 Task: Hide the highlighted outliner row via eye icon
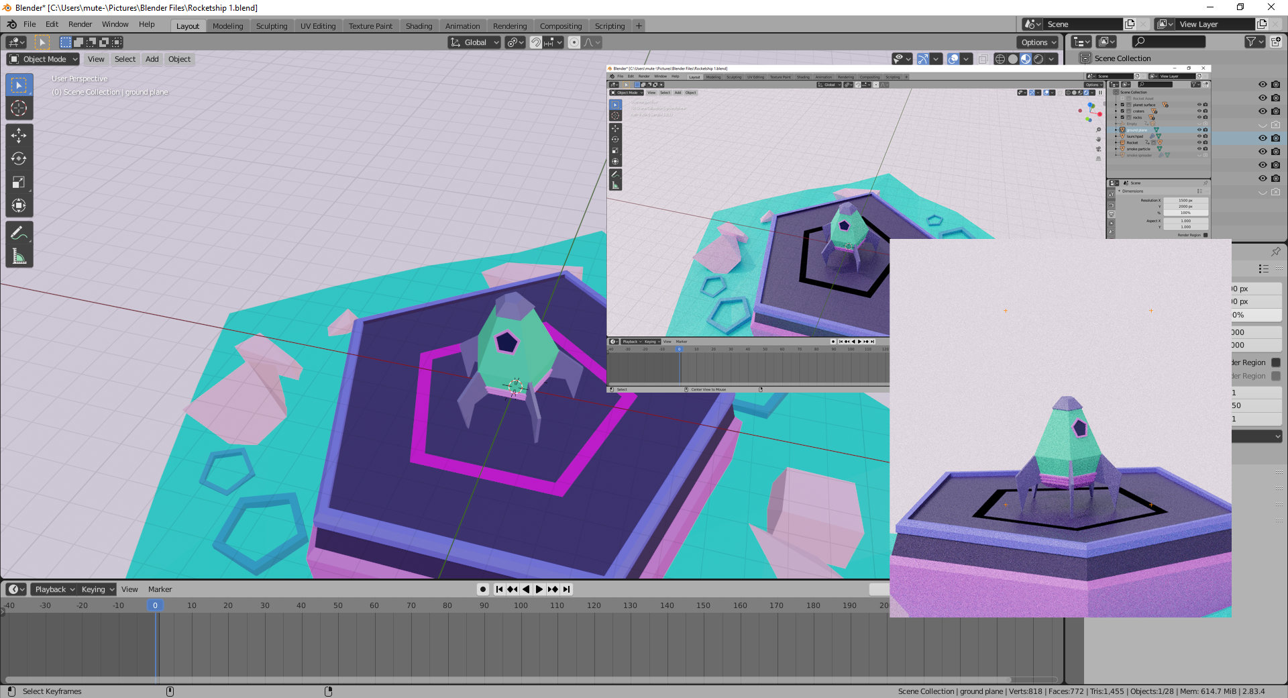click(x=1263, y=138)
